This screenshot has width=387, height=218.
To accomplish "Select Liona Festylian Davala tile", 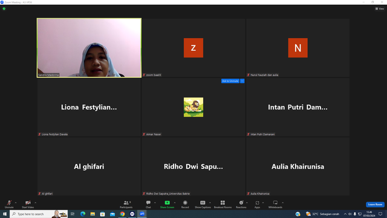I will [x=89, y=107].
